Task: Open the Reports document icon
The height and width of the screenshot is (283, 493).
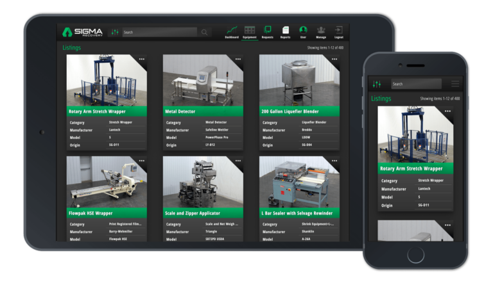Action: coord(285,30)
